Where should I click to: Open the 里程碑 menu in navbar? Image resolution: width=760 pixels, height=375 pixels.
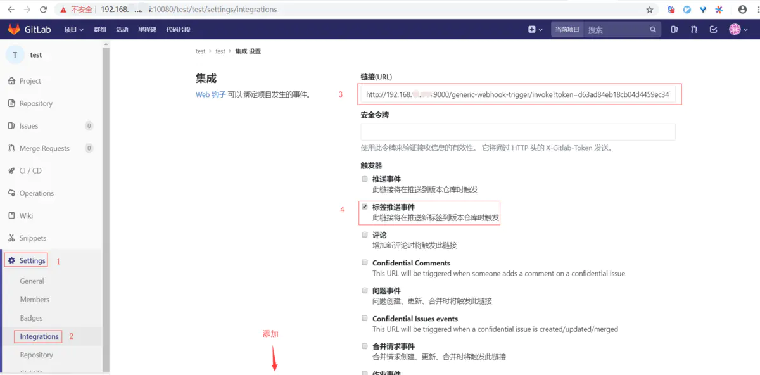point(147,29)
